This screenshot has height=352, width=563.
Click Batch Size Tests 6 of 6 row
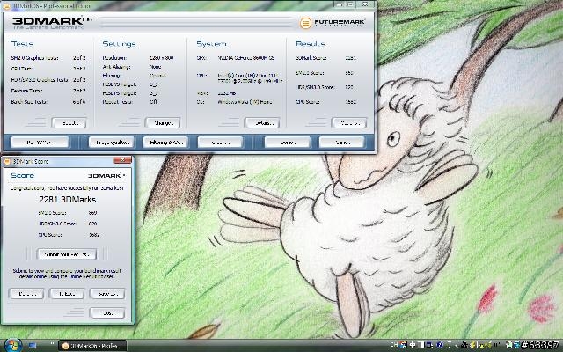point(48,102)
